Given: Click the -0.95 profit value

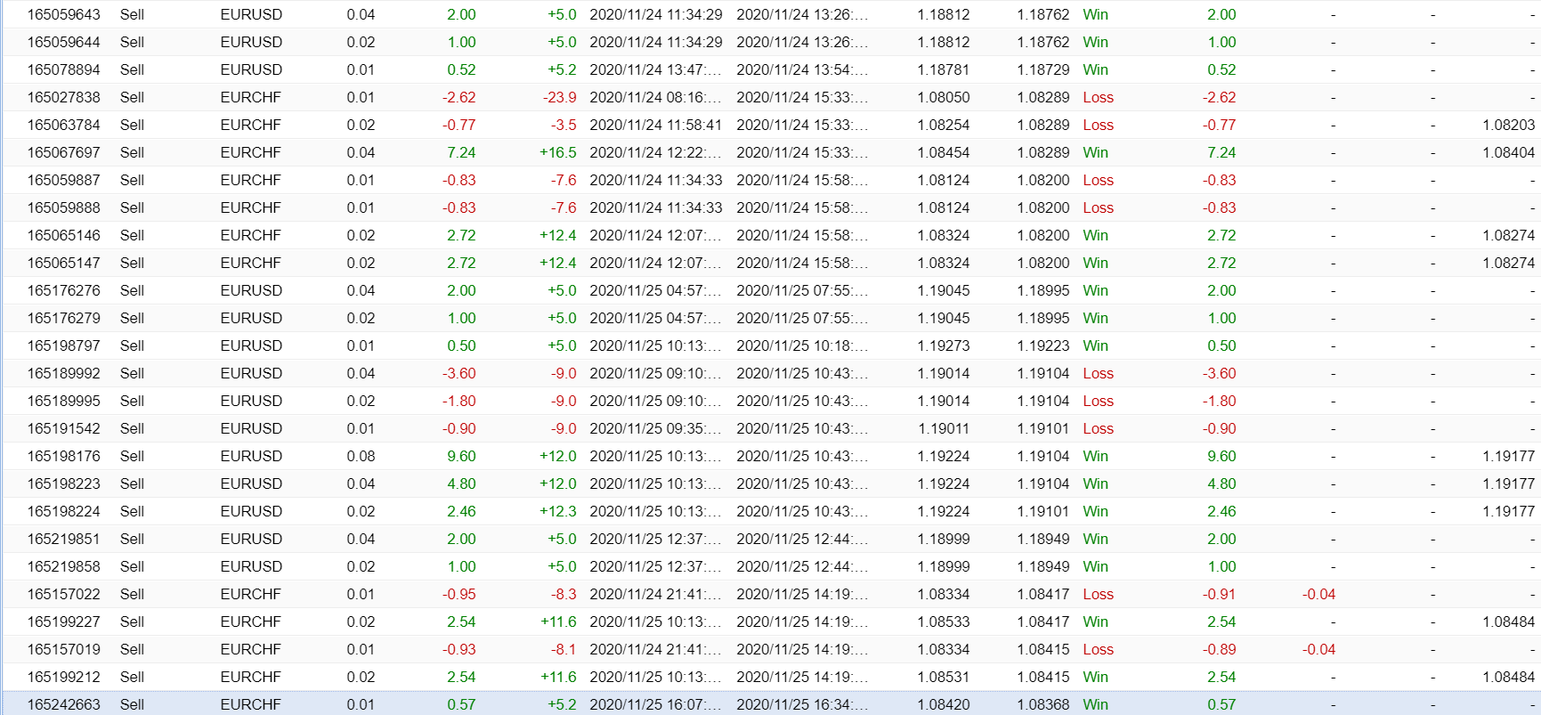Looking at the screenshot, I should (x=459, y=594).
